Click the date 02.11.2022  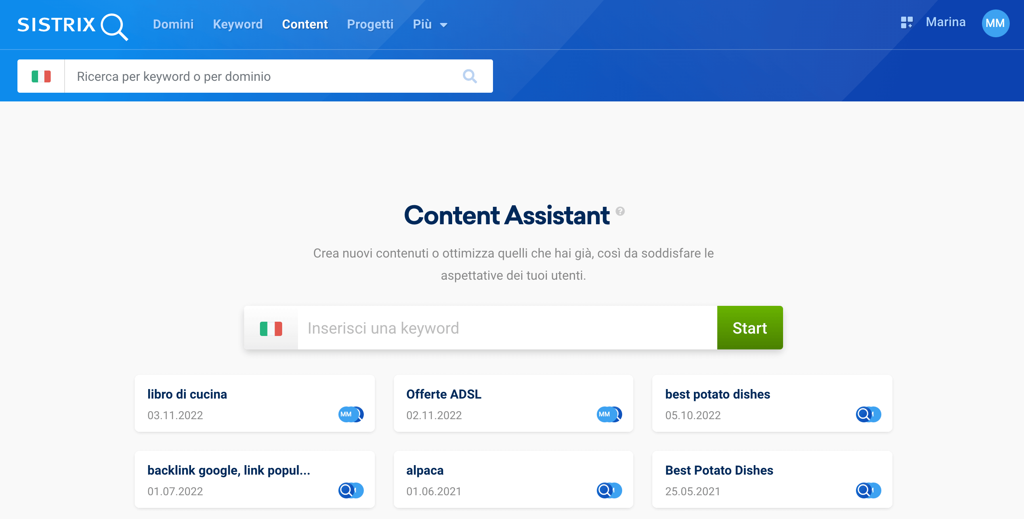434,415
